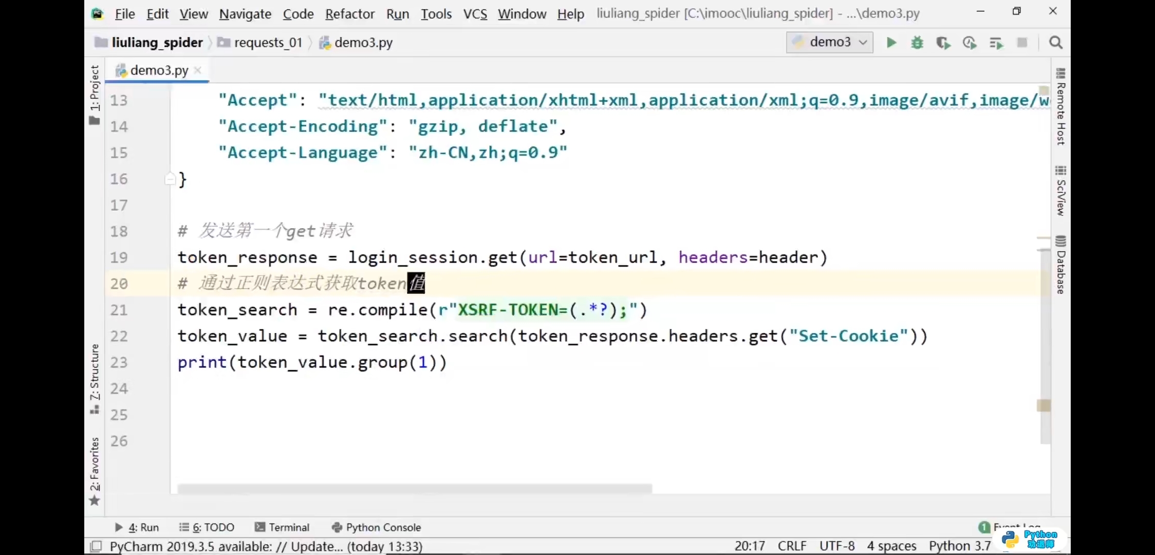Change CRLF line separator setting
The width and height of the screenshot is (1155, 555).
tap(792, 546)
